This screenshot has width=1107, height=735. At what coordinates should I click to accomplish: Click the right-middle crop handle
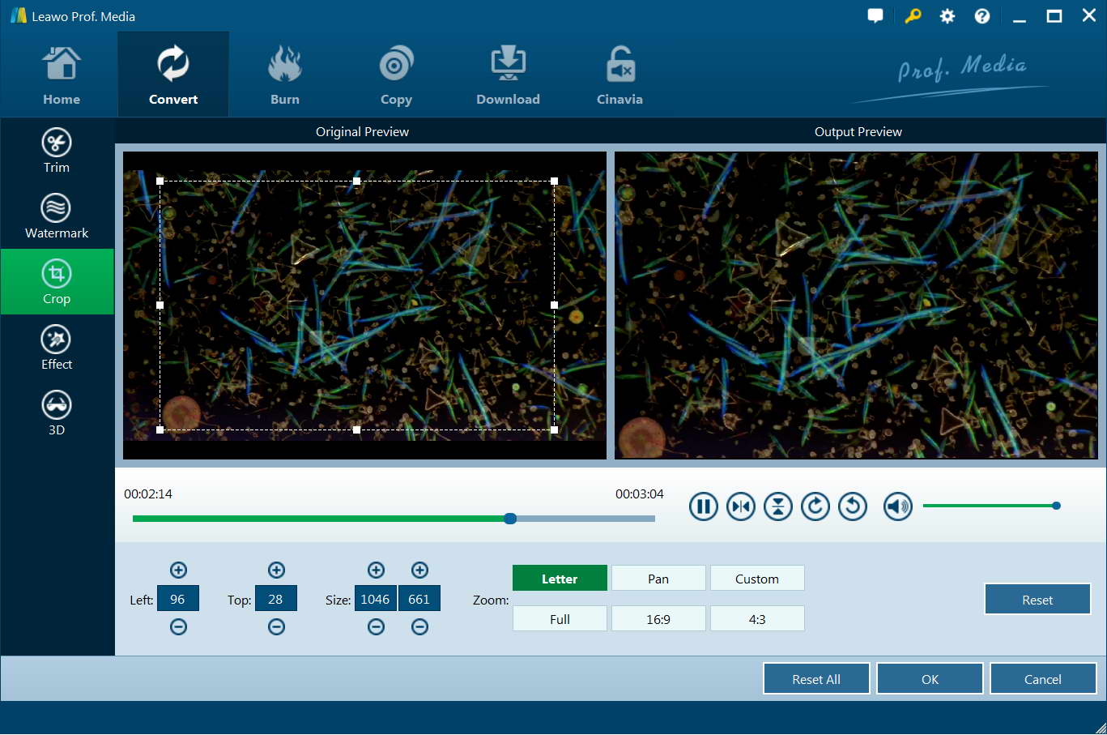coord(554,306)
